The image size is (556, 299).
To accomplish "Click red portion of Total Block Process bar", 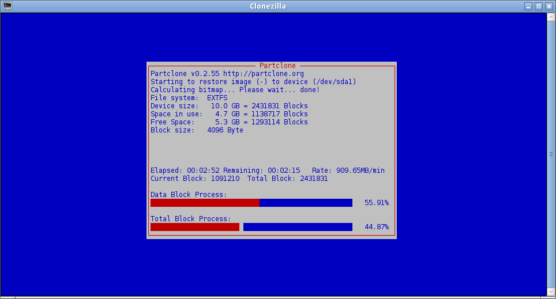I will coord(194,227).
